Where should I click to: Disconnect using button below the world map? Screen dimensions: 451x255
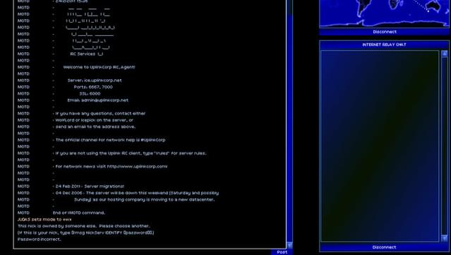(384, 32)
